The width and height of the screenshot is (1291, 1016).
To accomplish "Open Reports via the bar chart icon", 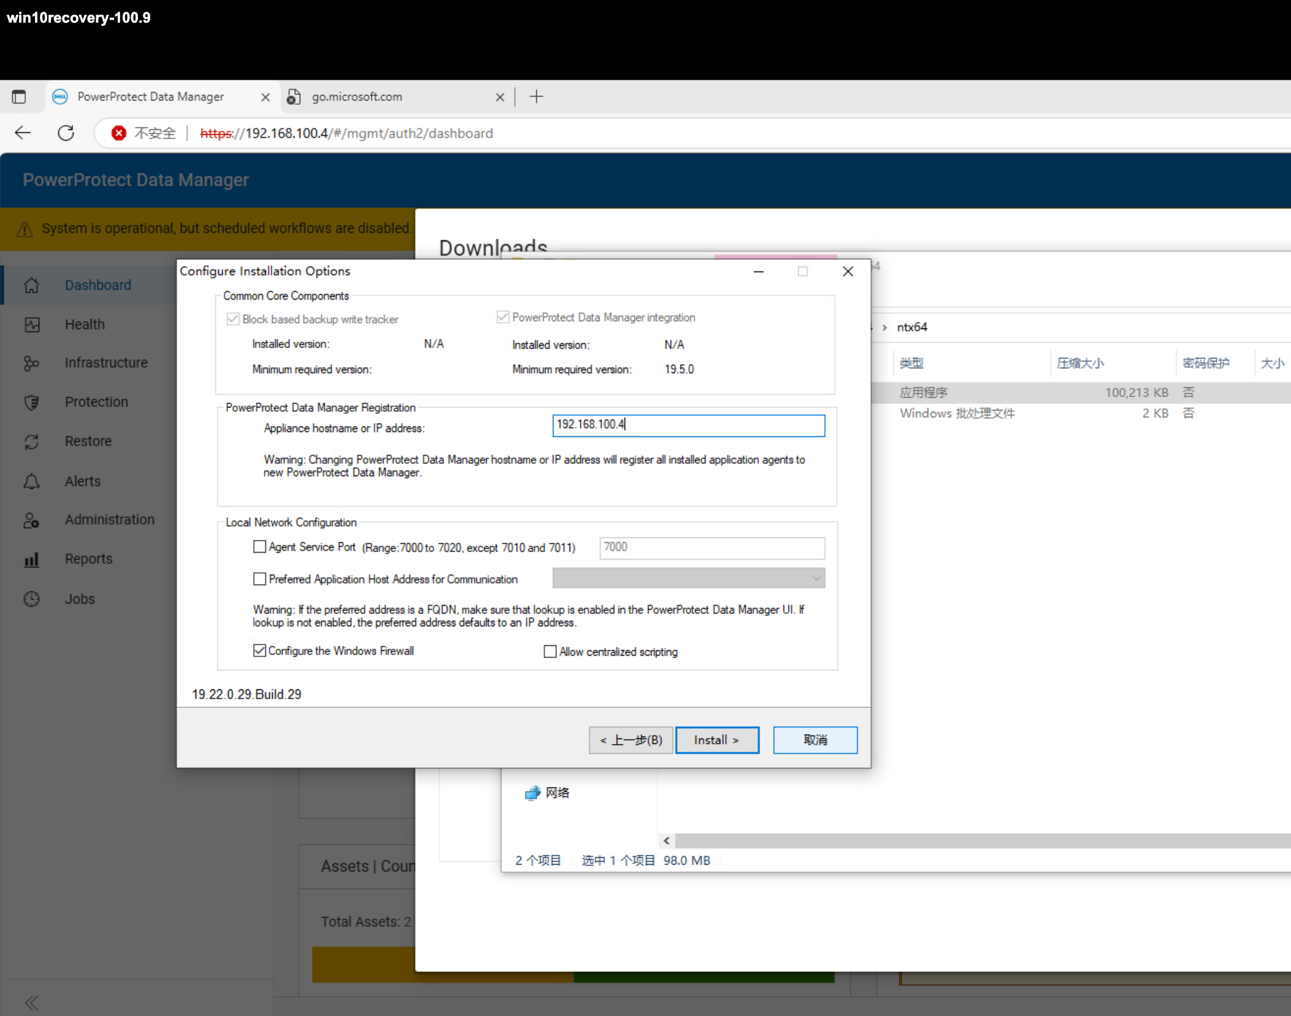I will tap(31, 559).
